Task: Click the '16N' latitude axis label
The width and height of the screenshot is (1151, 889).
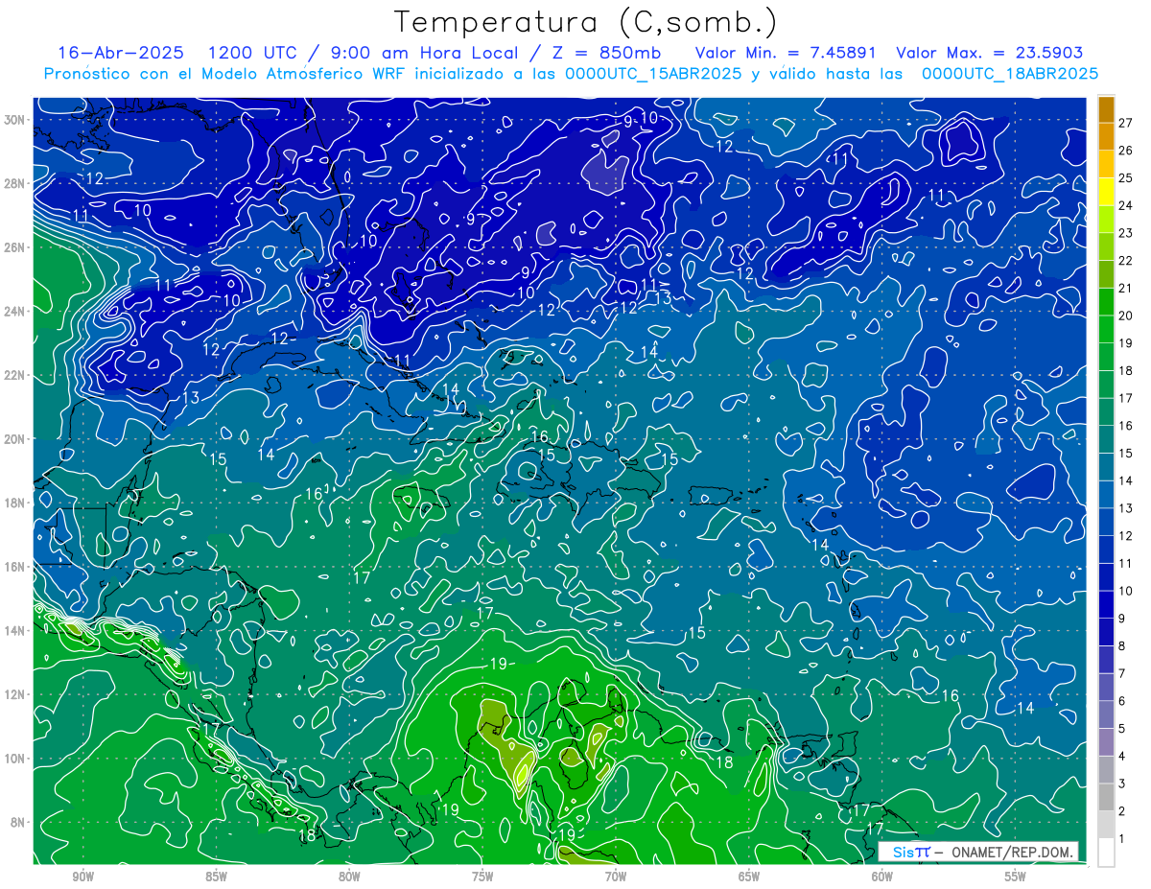Action: (x=16, y=567)
